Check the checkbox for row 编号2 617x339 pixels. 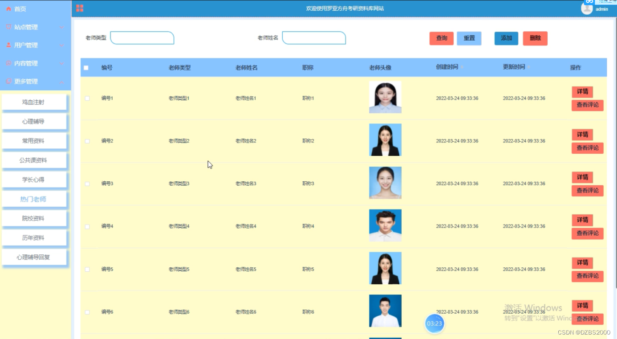coord(87,141)
